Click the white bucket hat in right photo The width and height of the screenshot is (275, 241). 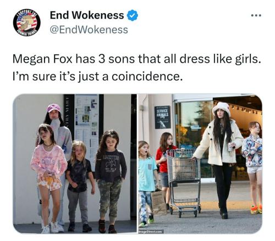click(x=222, y=109)
